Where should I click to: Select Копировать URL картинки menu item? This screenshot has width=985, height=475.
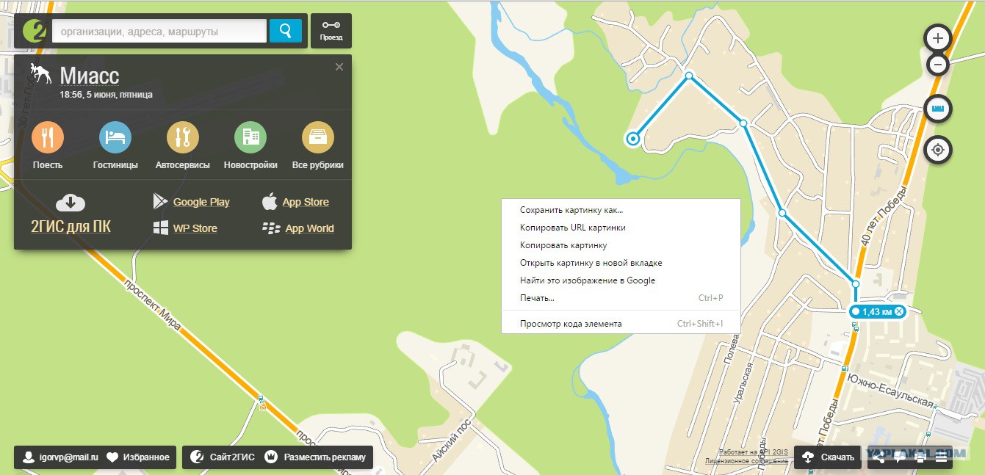coord(621,228)
